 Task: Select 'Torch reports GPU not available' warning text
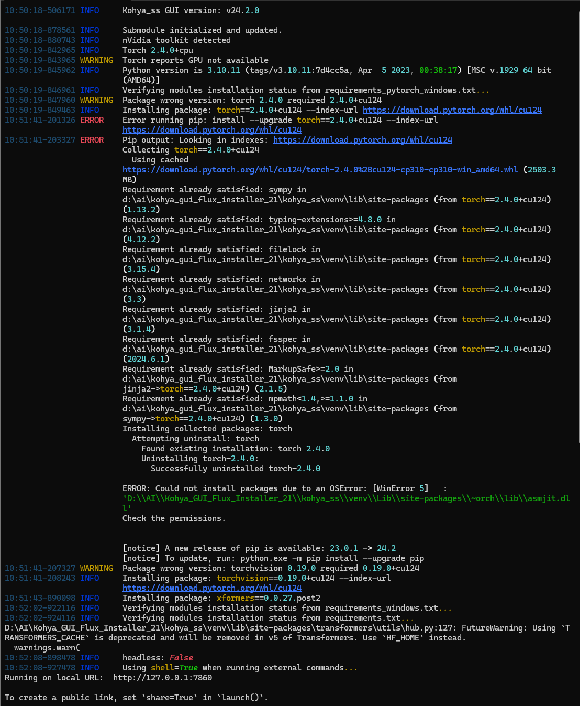click(195, 60)
